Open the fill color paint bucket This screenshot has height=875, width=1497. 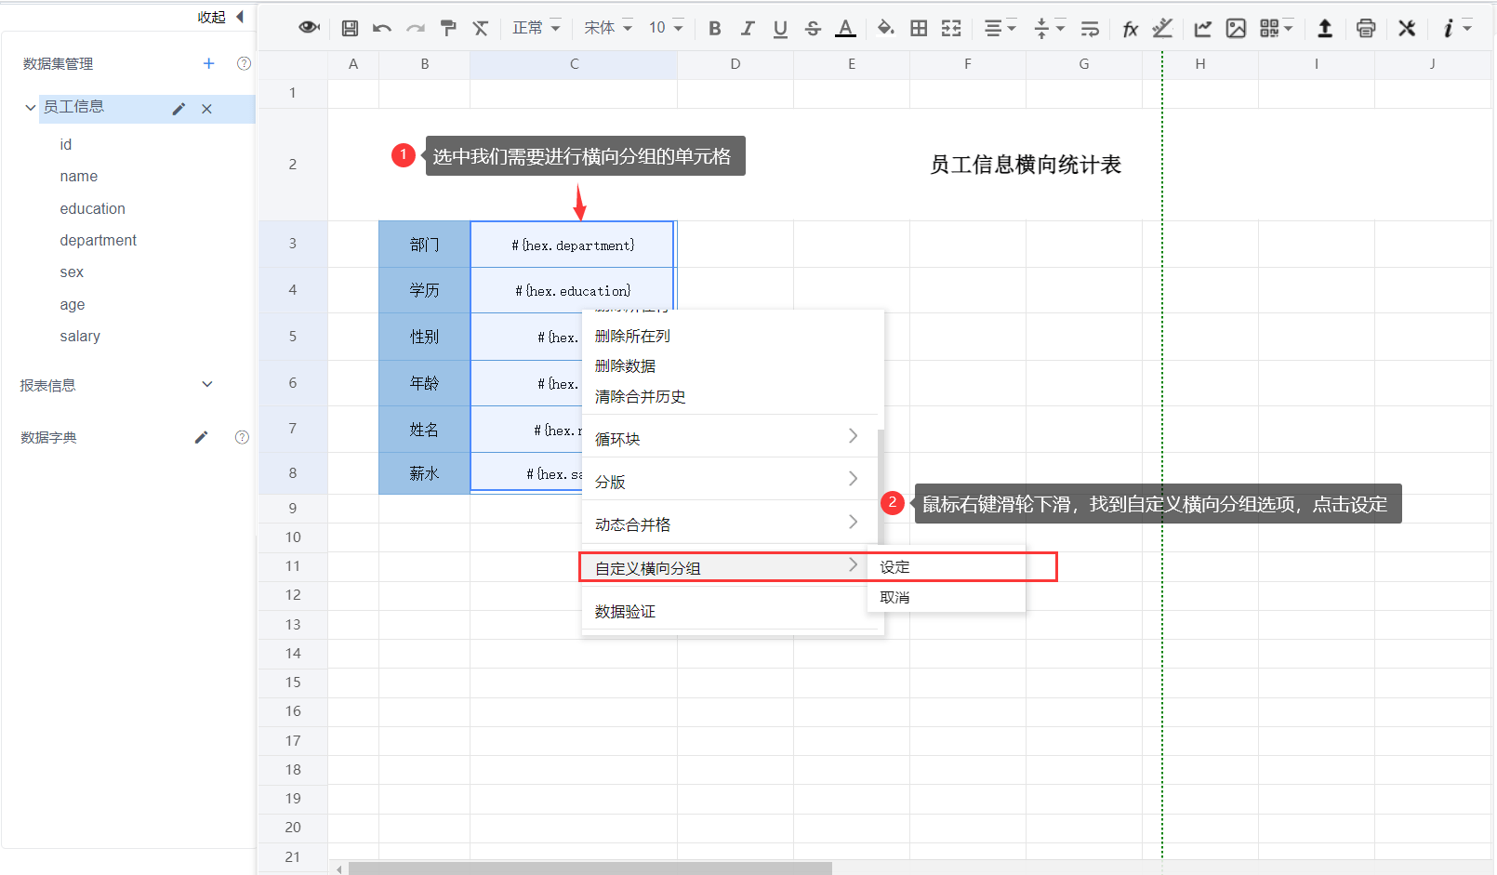coord(885,28)
